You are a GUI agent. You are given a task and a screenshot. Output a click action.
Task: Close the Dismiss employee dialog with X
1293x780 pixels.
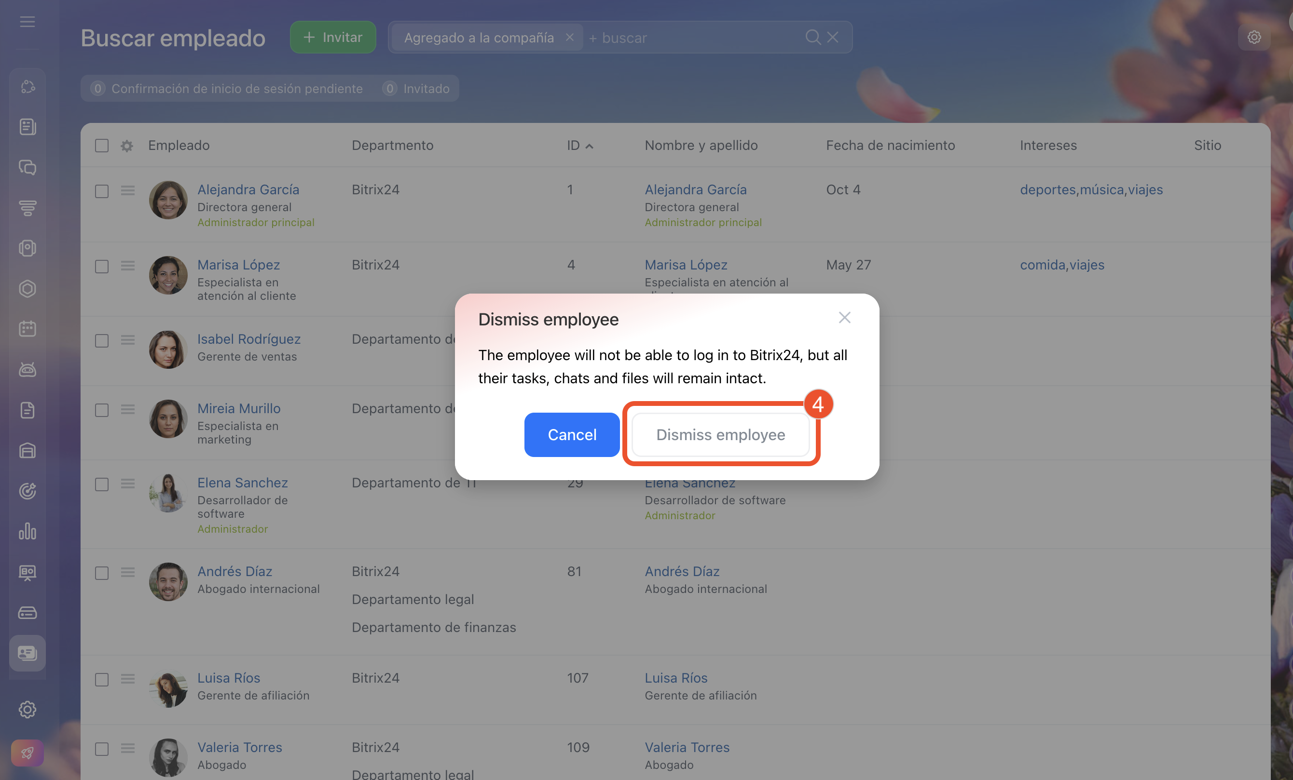coord(844,318)
